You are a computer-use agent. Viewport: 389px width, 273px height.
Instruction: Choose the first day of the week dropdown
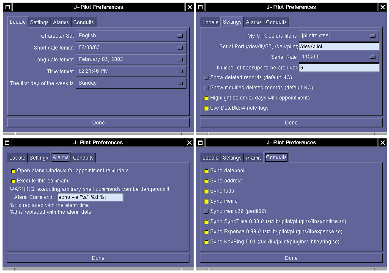click(x=131, y=83)
